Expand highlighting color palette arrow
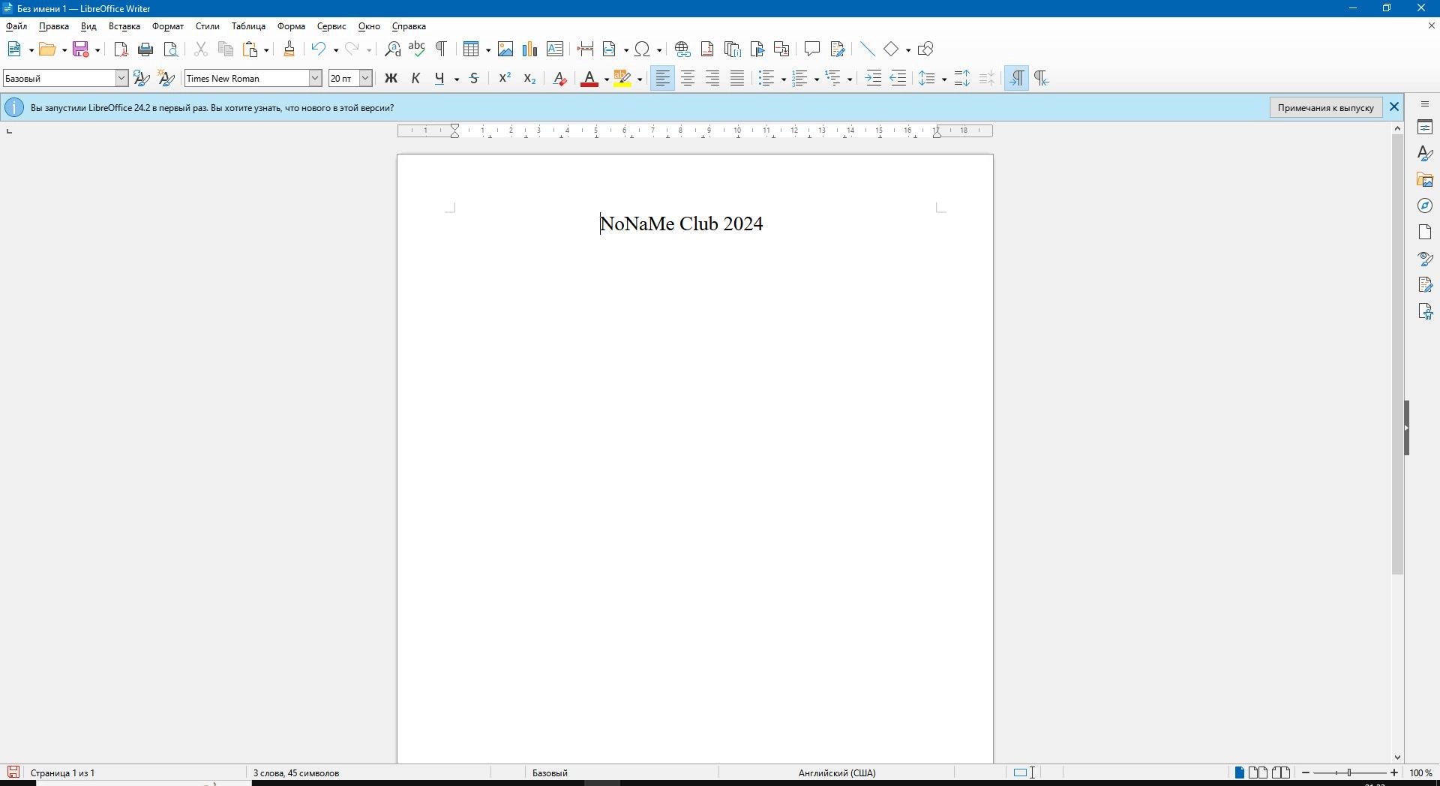1440x786 pixels. pyautogui.click(x=640, y=79)
